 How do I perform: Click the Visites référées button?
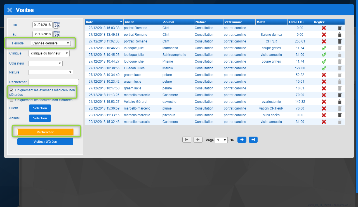tap(45, 142)
